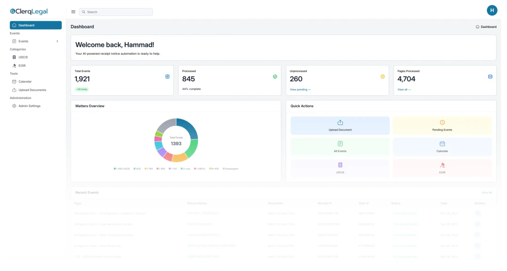Click into the Search field
The height and width of the screenshot is (271, 507).
pos(118,12)
